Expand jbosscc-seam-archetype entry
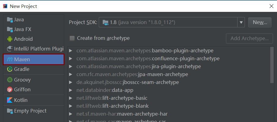The image size is (277, 122). [71, 82]
